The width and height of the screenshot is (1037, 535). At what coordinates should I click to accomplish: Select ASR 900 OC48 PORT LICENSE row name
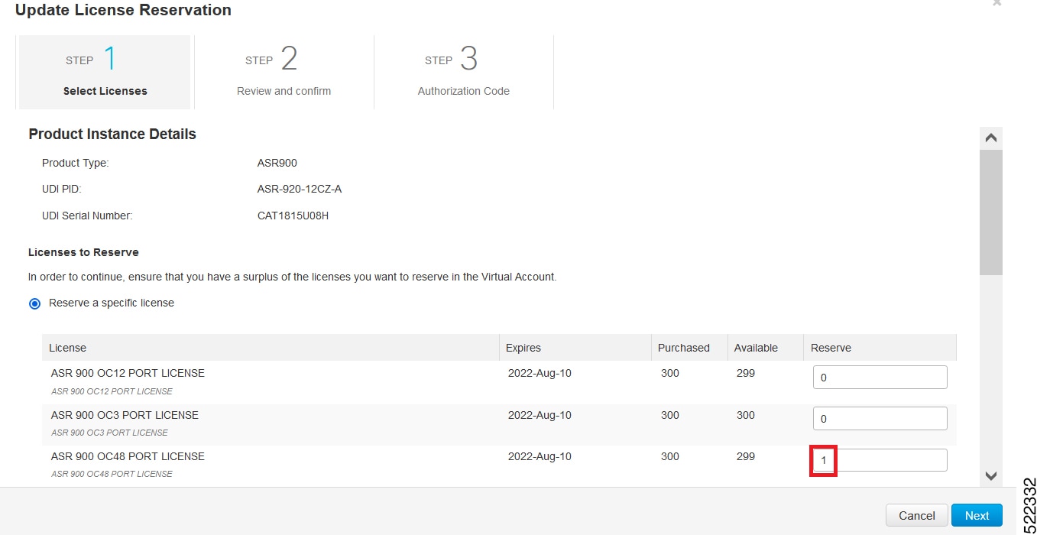pos(128,456)
